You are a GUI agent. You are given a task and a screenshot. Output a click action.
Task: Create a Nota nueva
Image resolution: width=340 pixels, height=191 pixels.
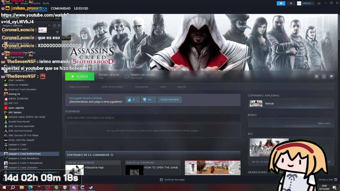click(324, 123)
